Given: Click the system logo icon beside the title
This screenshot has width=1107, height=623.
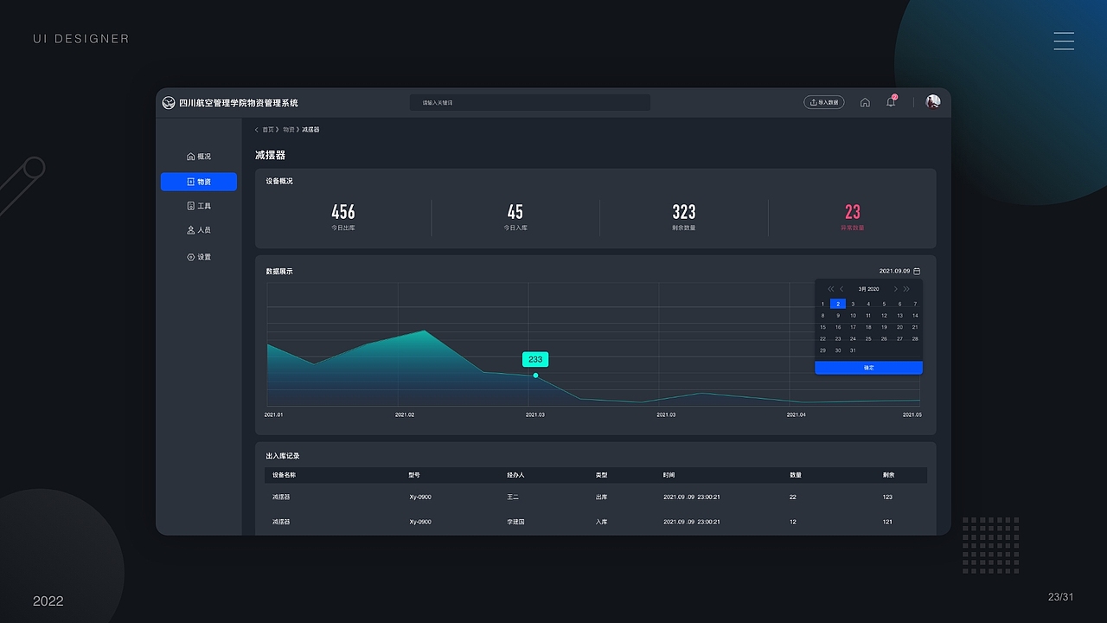Looking at the screenshot, I should point(169,103).
